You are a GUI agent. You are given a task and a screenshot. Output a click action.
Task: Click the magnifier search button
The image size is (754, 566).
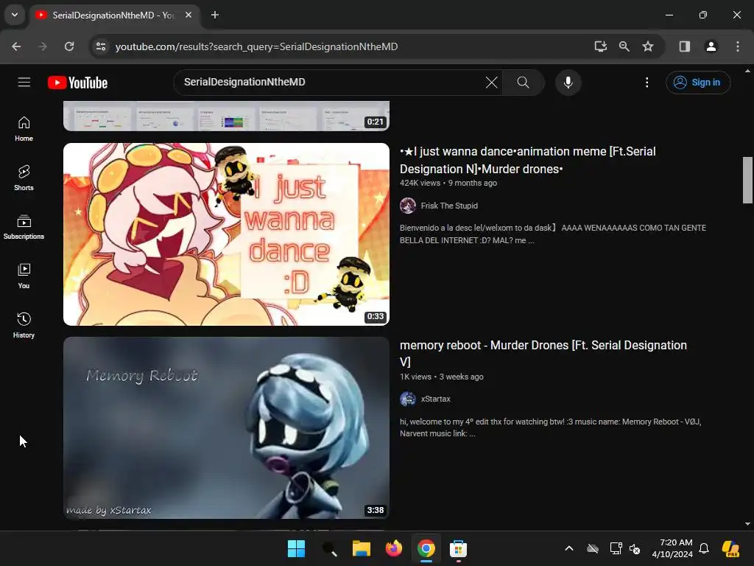(x=524, y=83)
